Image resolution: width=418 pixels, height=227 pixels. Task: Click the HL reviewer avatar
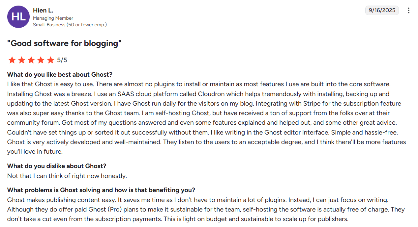[18, 17]
